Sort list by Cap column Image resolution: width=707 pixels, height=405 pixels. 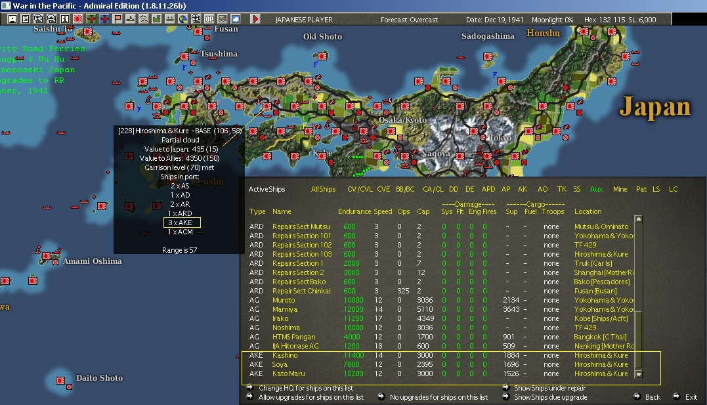[423, 211]
